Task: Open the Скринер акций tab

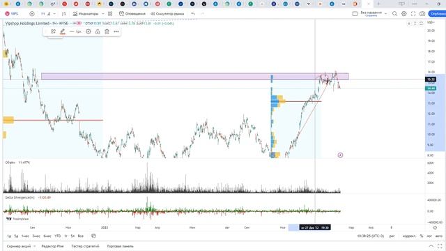Action: pos(19,246)
